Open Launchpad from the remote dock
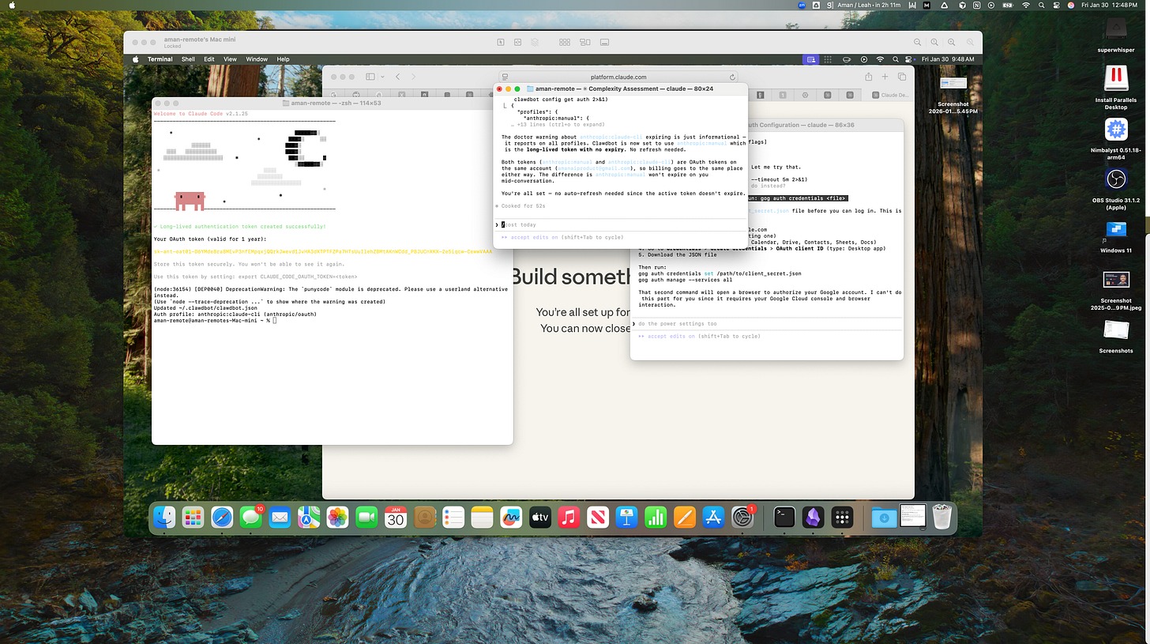1150x644 pixels. click(x=194, y=518)
